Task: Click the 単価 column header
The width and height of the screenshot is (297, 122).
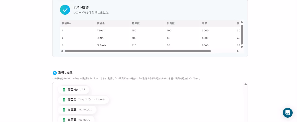Action: pyautogui.click(x=217, y=23)
